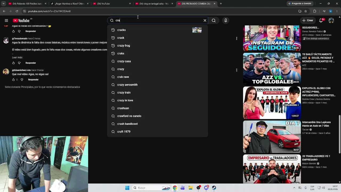This screenshot has width=341, height=192.
Task: Open 'Explota el Globo' video thumbnail
Action: pos(272,103)
